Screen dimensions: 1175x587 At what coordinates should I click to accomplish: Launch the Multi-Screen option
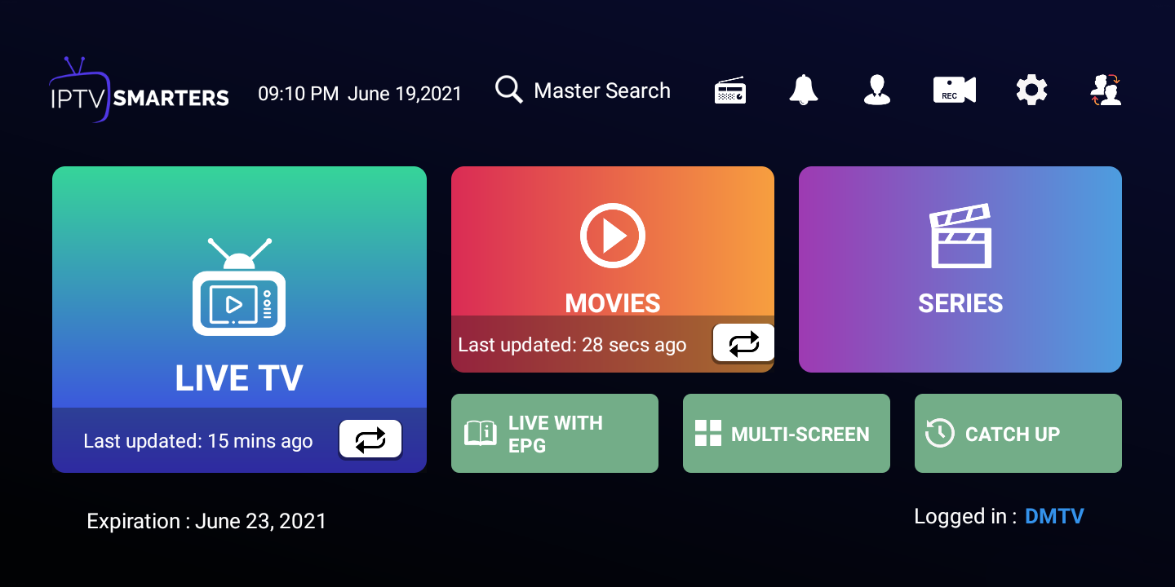tap(786, 434)
